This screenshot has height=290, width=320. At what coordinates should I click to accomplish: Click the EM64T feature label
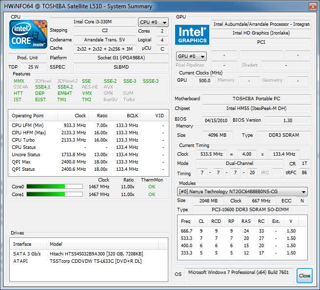click(x=65, y=93)
